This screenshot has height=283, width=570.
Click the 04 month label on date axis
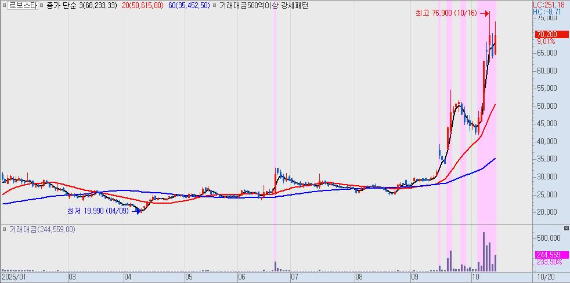[x=128, y=277]
